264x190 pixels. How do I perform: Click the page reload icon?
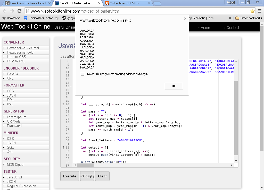(x=19, y=11)
